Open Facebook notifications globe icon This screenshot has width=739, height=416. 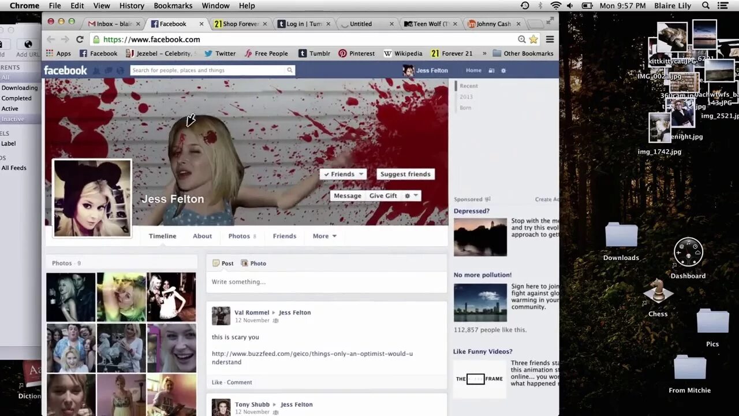pyautogui.click(x=120, y=70)
